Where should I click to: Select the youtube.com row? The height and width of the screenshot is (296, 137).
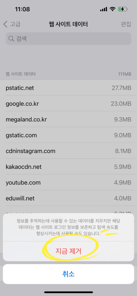click(68, 183)
